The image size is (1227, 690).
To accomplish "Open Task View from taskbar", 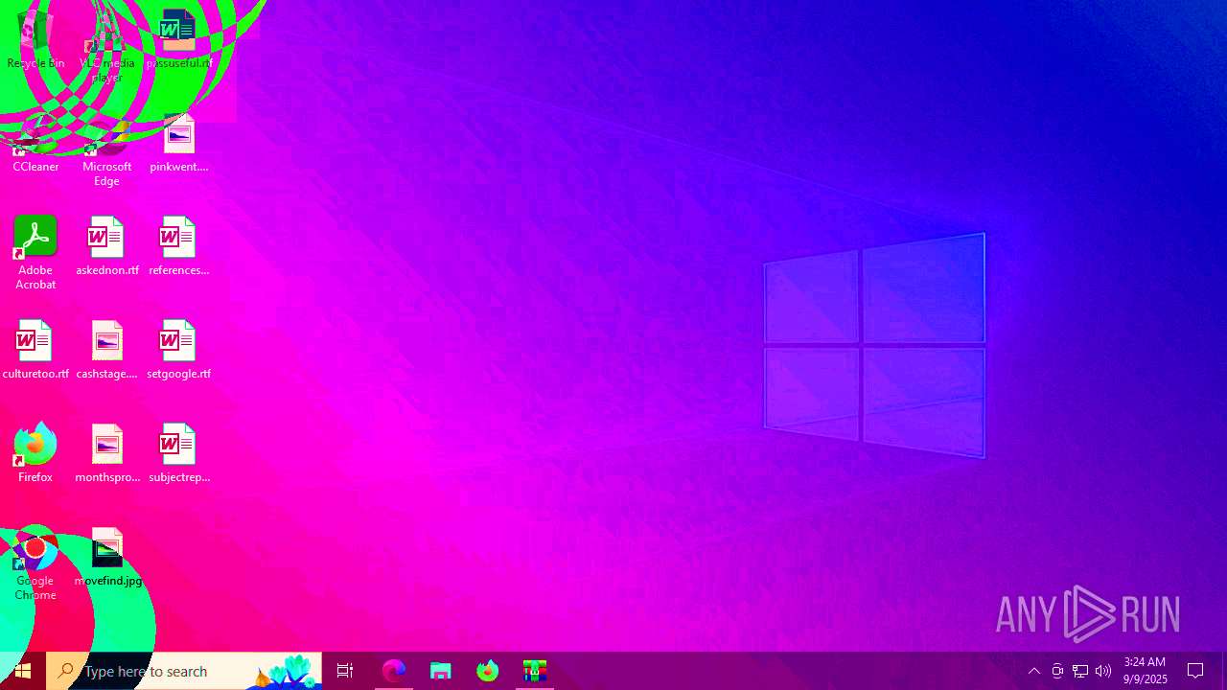I will (345, 671).
